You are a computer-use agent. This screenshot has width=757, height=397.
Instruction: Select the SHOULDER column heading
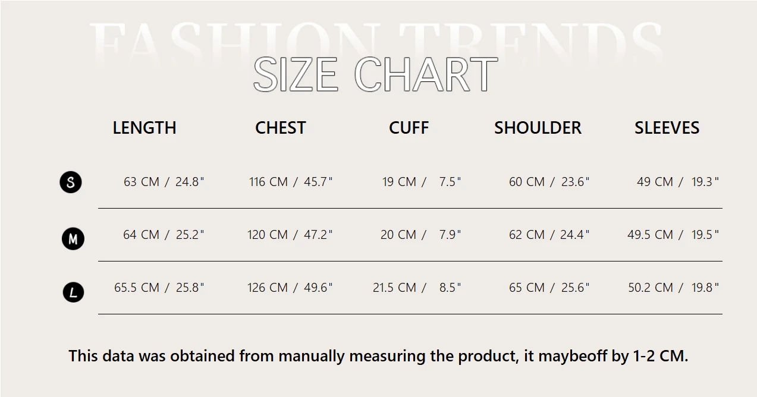(x=538, y=128)
